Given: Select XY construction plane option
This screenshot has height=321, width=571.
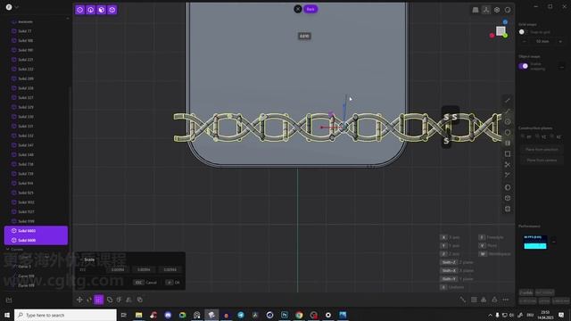Looking at the screenshot, I should tap(526, 136).
